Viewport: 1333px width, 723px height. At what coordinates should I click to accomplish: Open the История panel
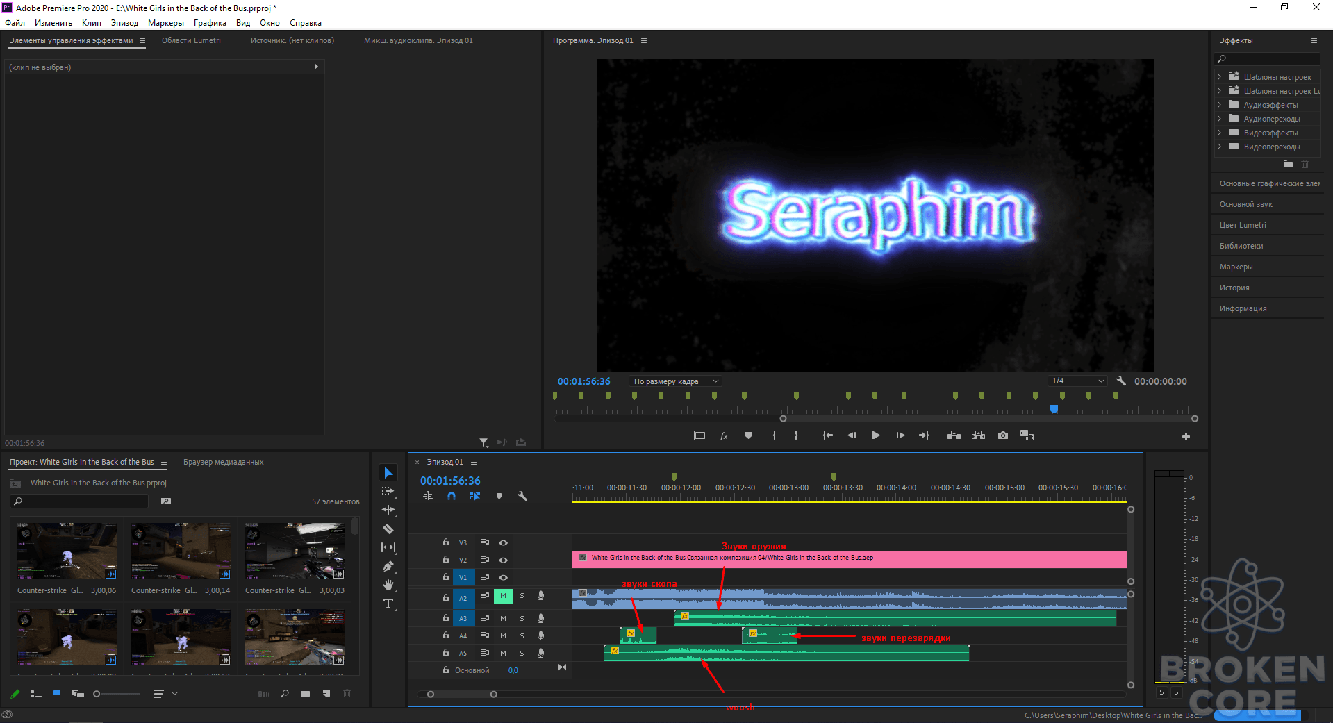click(1234, 288)
